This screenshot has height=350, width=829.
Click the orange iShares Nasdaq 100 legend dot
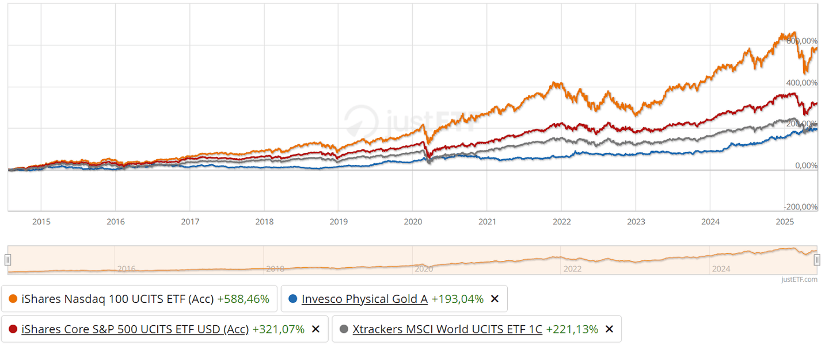(x=13, y=299)
